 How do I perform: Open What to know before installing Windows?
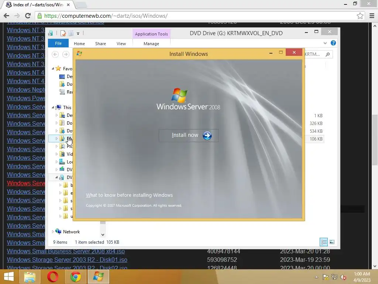tap(129, 195)
